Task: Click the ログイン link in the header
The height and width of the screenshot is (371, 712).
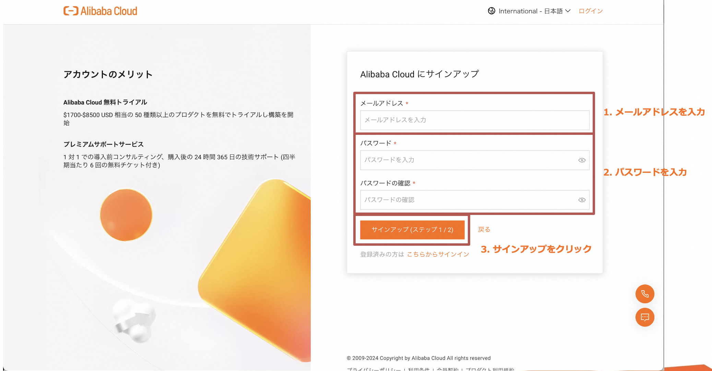Action: (591, 11)
